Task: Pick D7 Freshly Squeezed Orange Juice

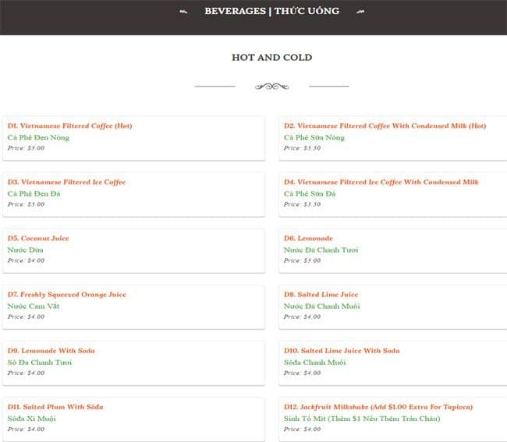Action: pyautogui.click(x=66, y=295)
